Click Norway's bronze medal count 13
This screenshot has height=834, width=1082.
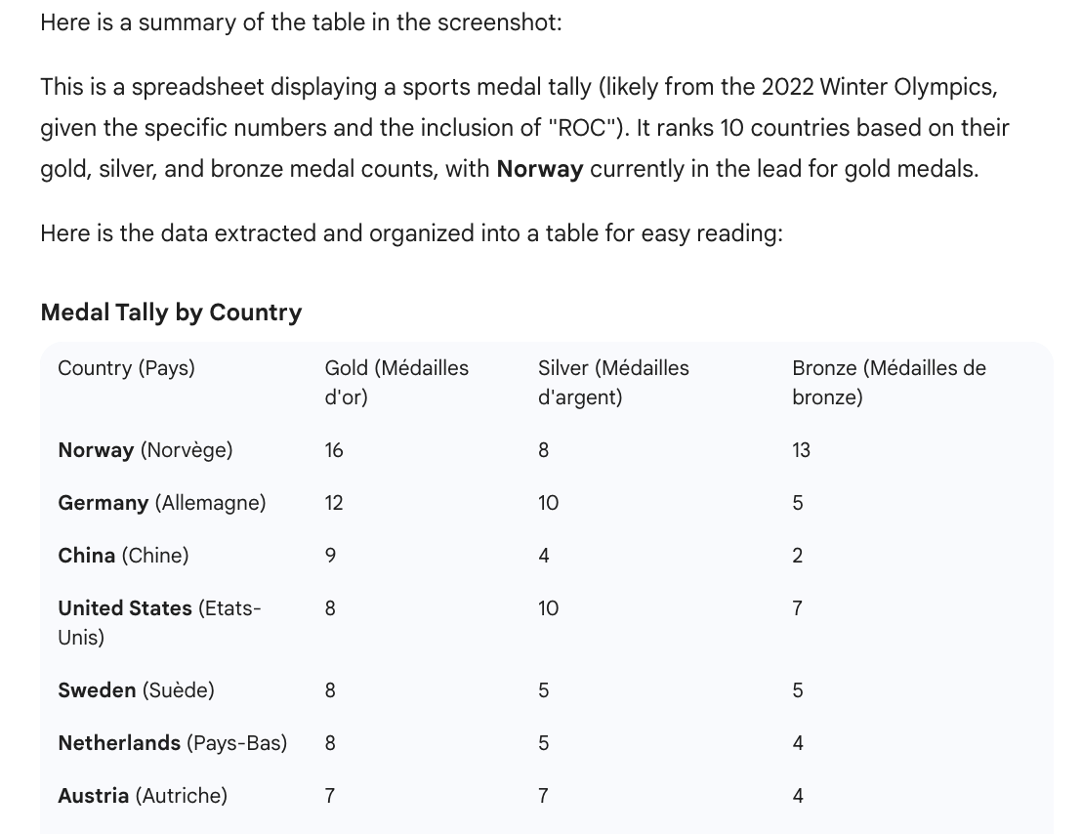click(x=801, y=450)
